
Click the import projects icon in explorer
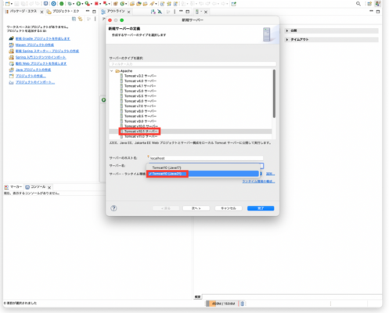point(11,82)
